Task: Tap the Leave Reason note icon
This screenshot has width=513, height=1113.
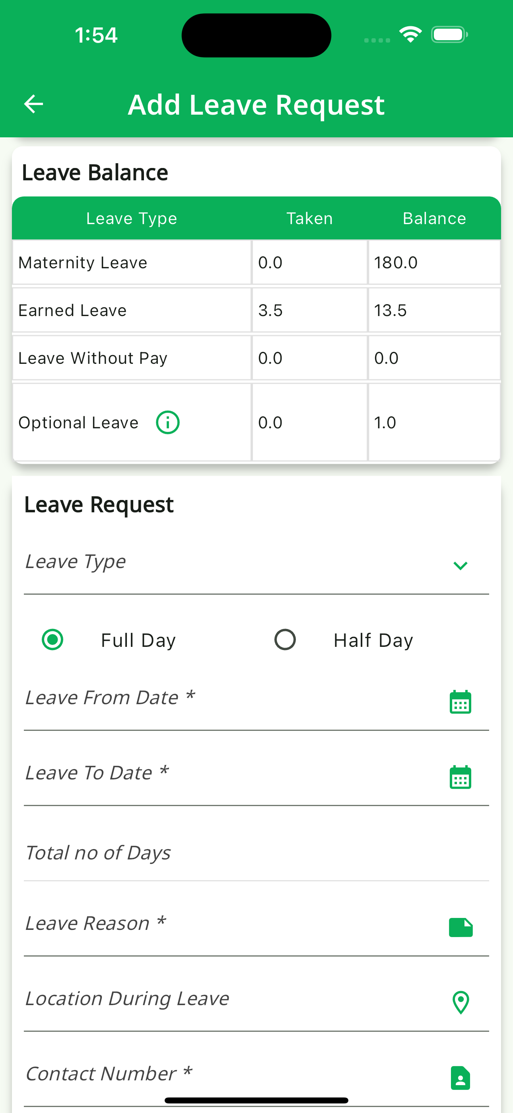Action: coord(461,927)
